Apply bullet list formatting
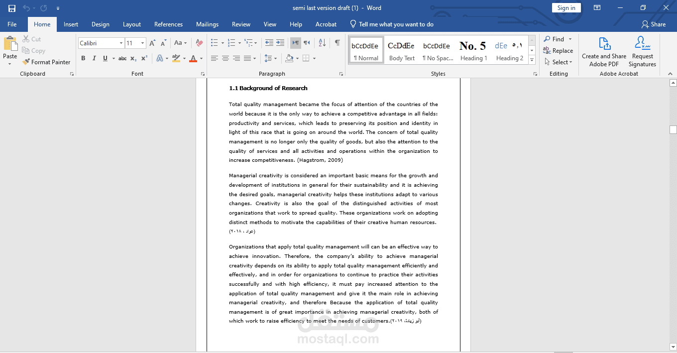677x353 pixels. coord(215,43)
